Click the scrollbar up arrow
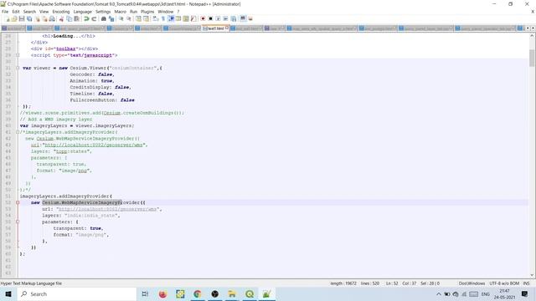Viewport: 536px width, 301px height. [532, 35]
